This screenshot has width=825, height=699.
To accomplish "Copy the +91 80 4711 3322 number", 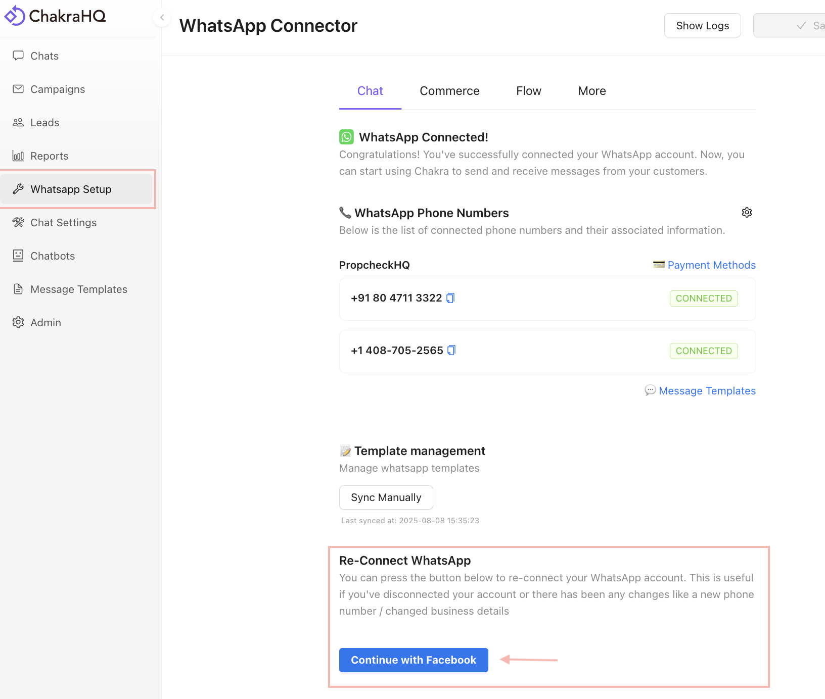I will coord(450,298).
